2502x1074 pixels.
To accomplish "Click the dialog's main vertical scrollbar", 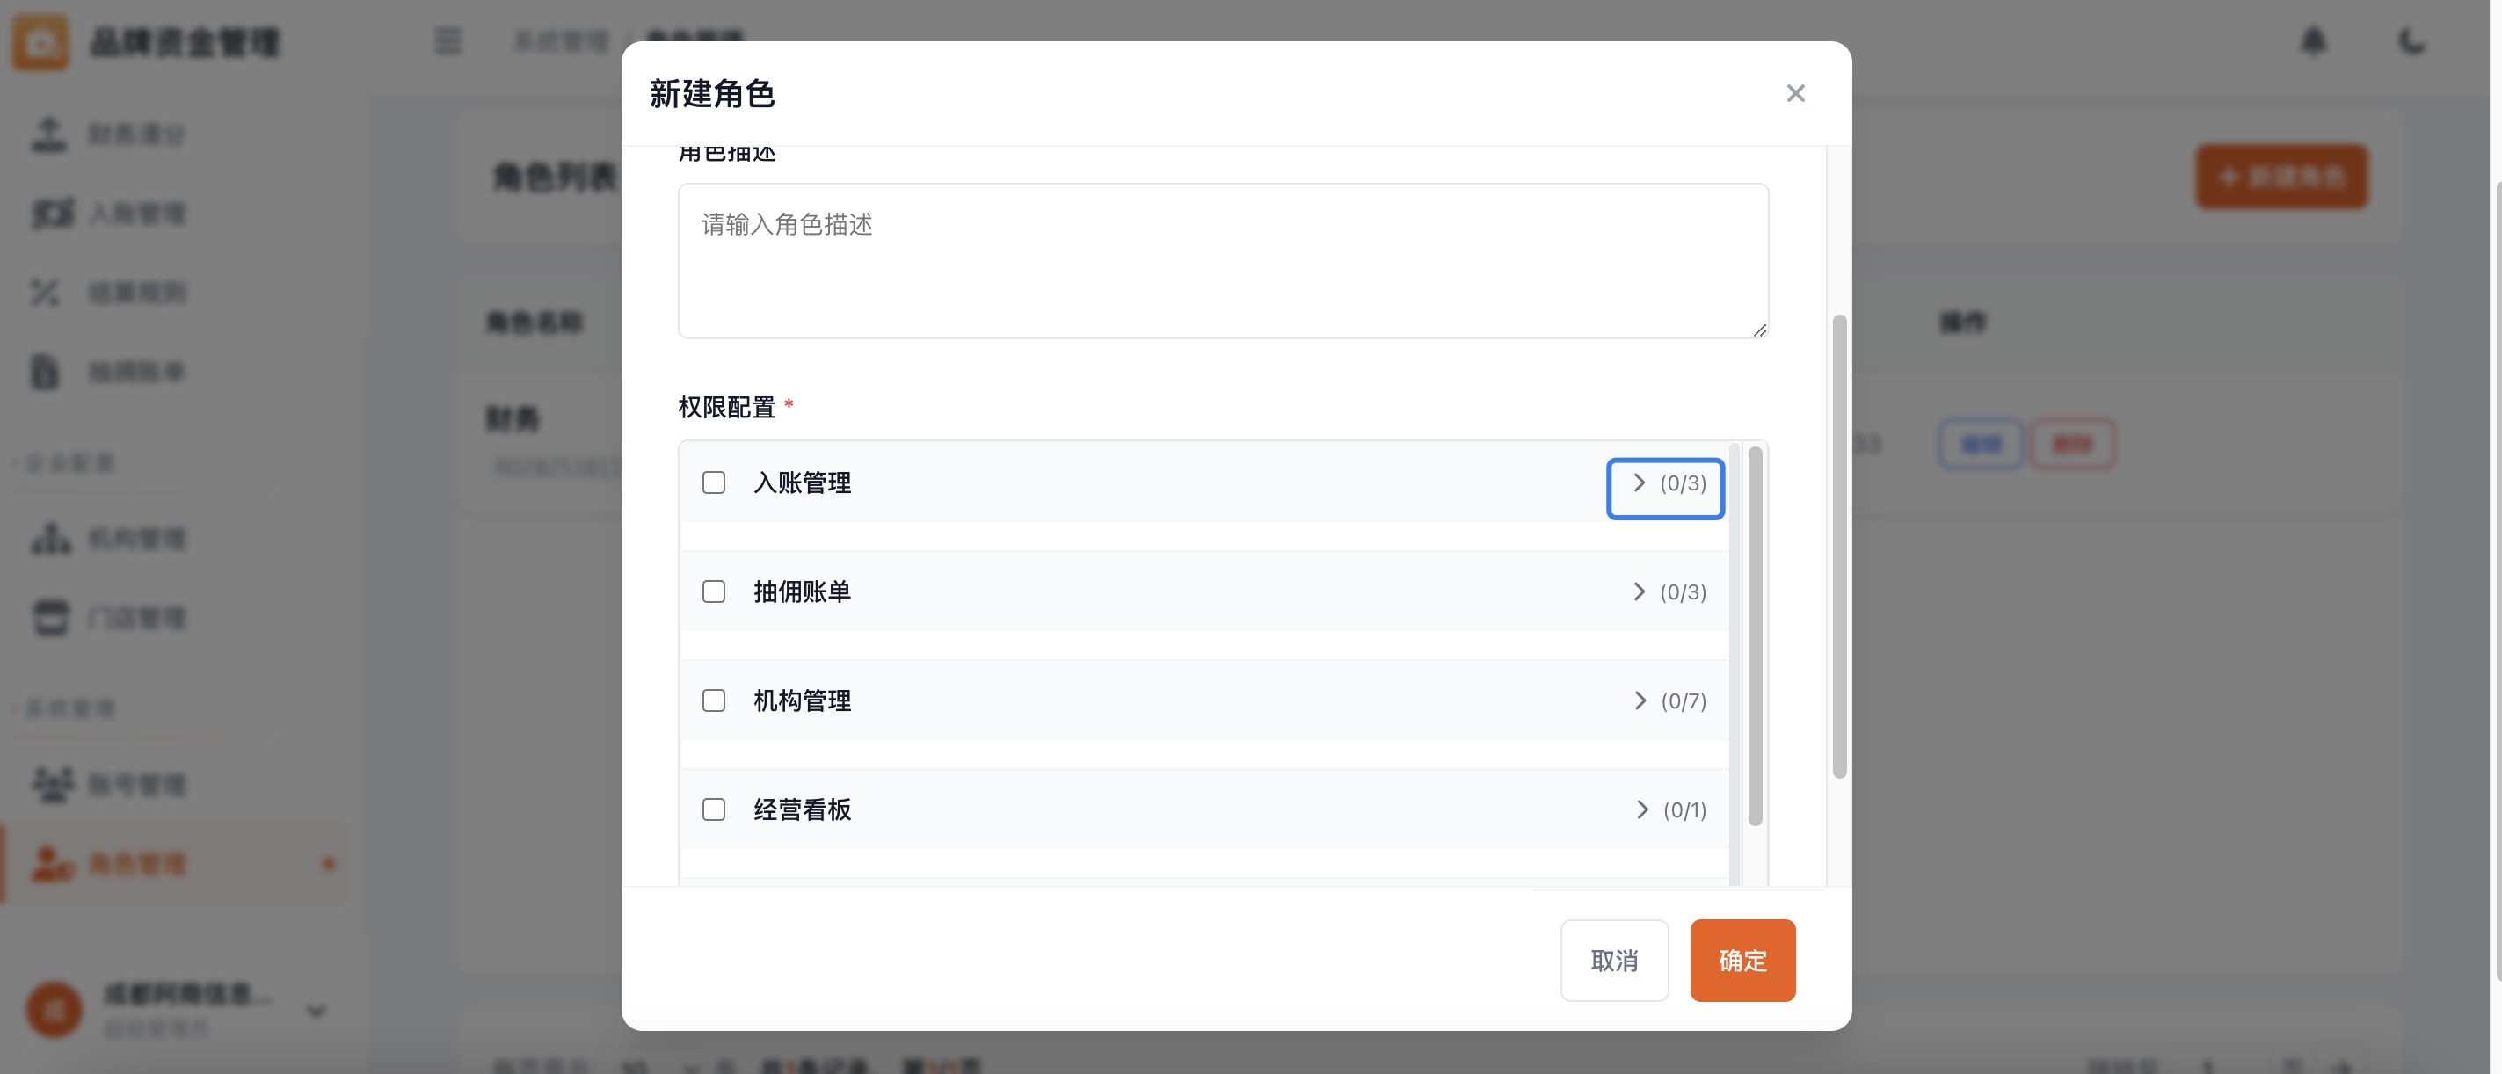I will pos(1838,546).
